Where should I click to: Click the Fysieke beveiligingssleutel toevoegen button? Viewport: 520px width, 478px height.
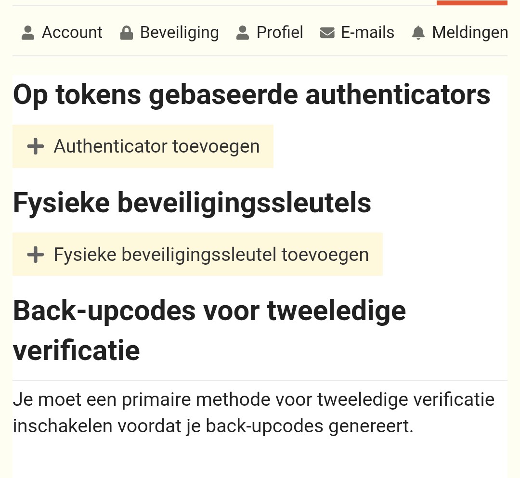197,254
